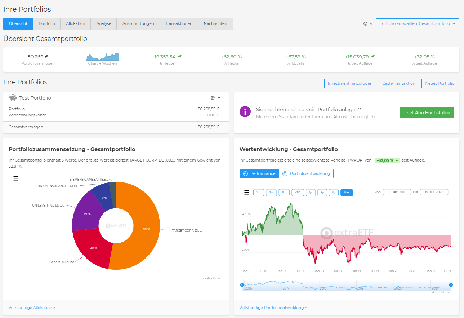Click the Gesamtvermögen row label
The width and height of the screenshot is (464, 318).
[26, 127]
